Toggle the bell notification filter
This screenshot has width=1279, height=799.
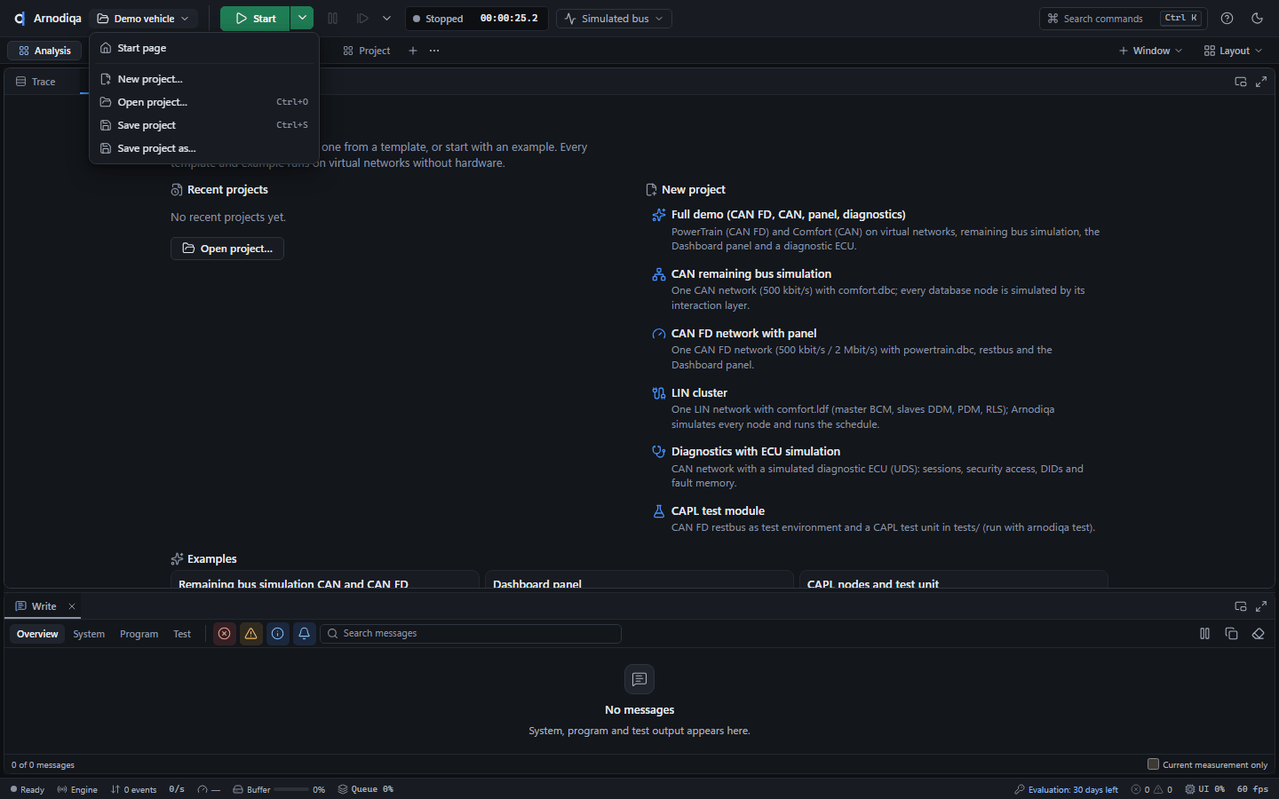[305, 634]
